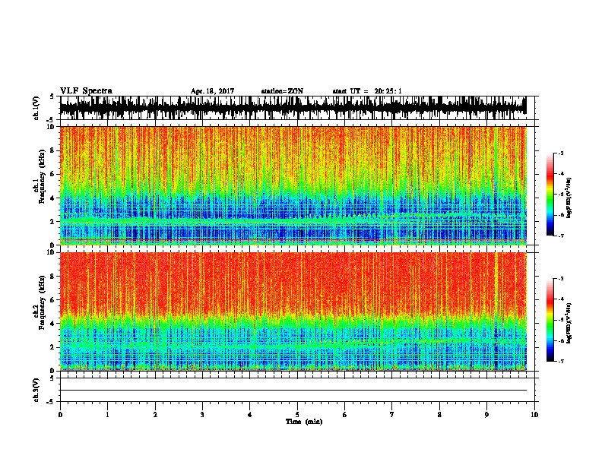Screen dimensions: 602x465
Task: Click the ch.2 spectrogram color scale bar
Action: click(550, 320)
